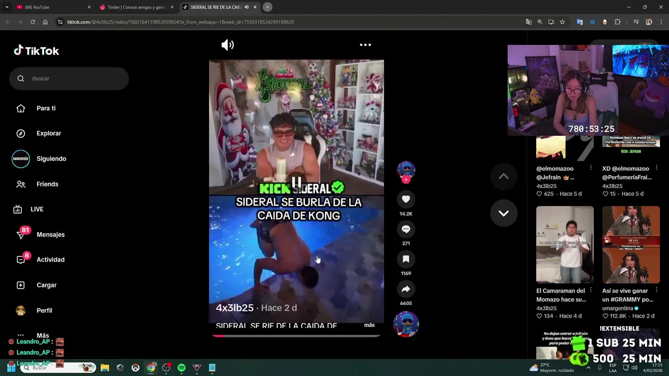Share the video with the arrow icon

pos(406,289)
